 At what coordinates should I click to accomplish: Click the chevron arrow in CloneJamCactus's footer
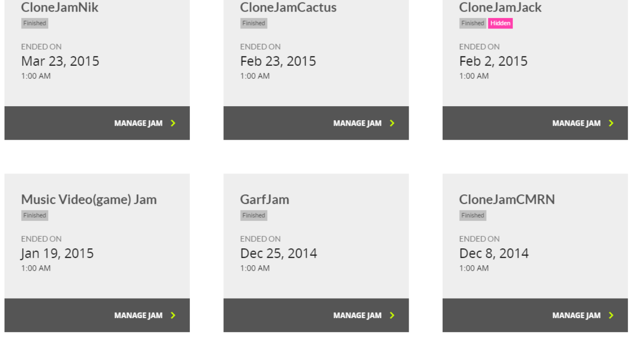coord(392,123)
